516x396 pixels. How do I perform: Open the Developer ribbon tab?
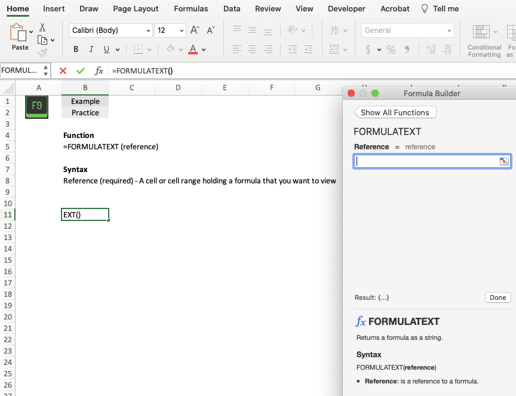point(346,8)
